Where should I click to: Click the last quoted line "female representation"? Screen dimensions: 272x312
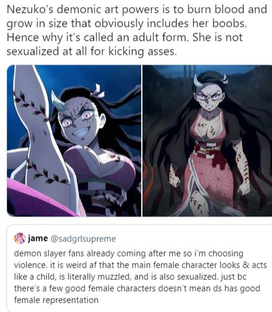[x=56, y=300]
